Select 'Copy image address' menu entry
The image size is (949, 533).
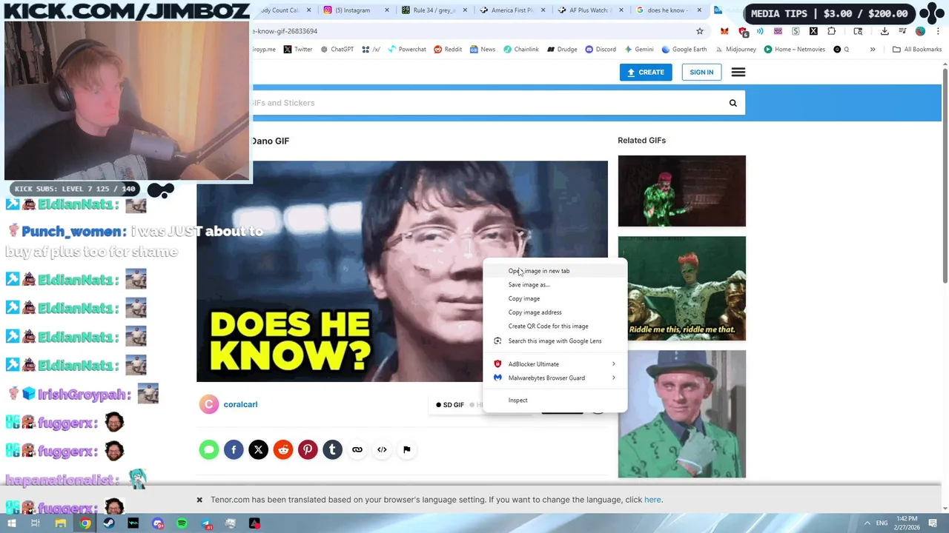(x=555, y=312)
